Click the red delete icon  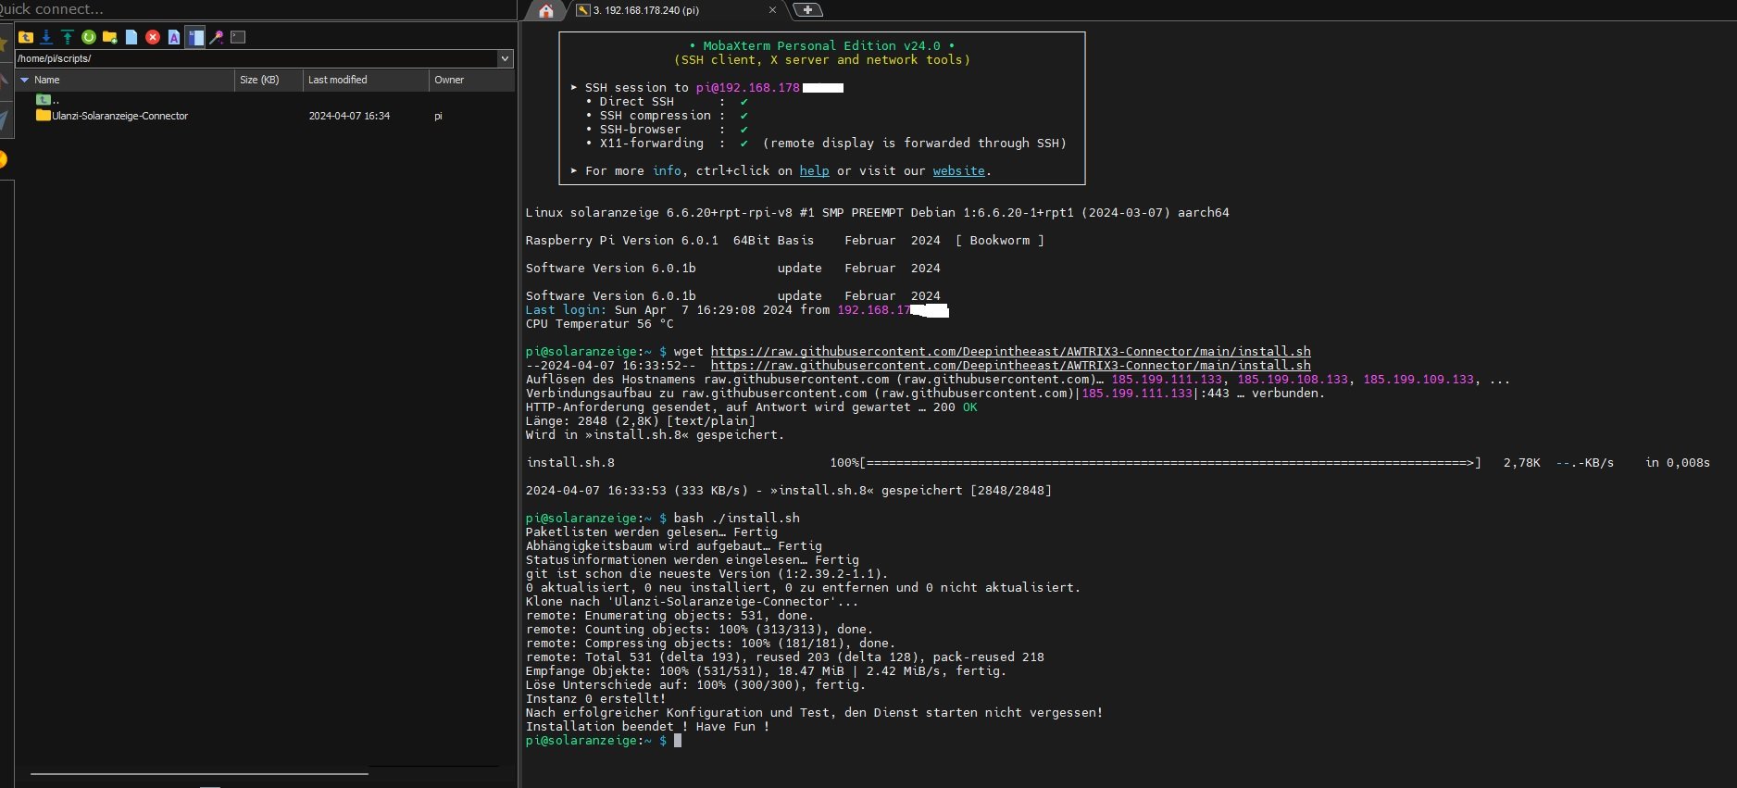[x=153, y=37]
